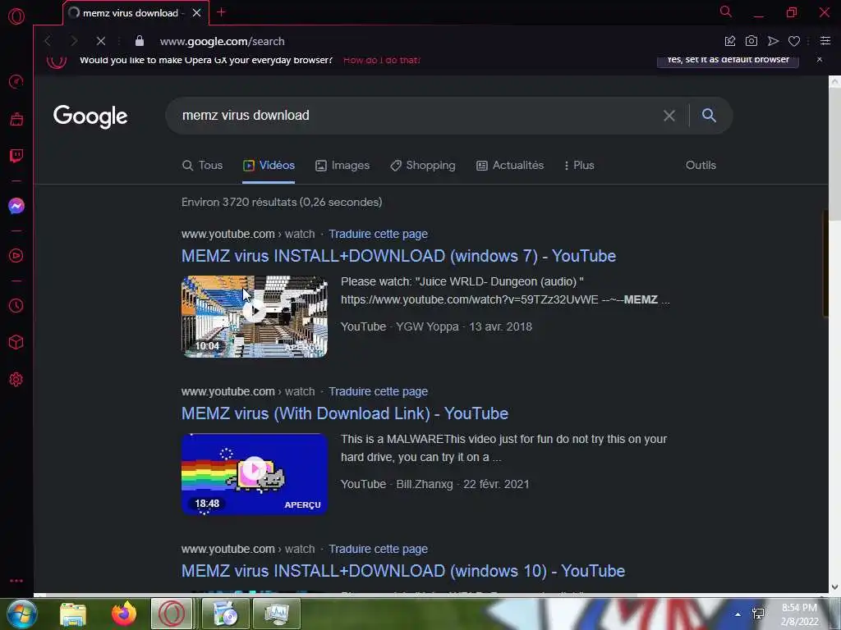Click Opera GX taskbar button
The width and height of the screenshot is (841, 630).
(x=172, y=614)
